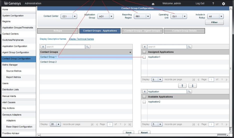The width and height of the screenshot is (234, 138).
Task: Go to first page of Available Applications
Action: 194,124
